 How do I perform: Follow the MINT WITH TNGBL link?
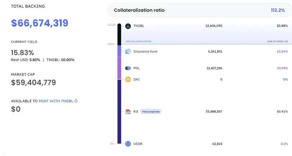pos(56,101)
